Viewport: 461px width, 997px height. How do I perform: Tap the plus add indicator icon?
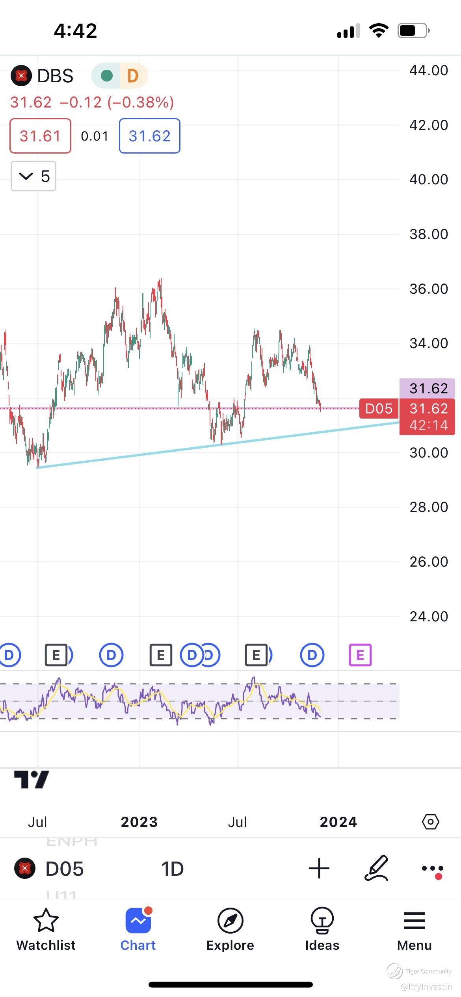click(x=319, y=868)
